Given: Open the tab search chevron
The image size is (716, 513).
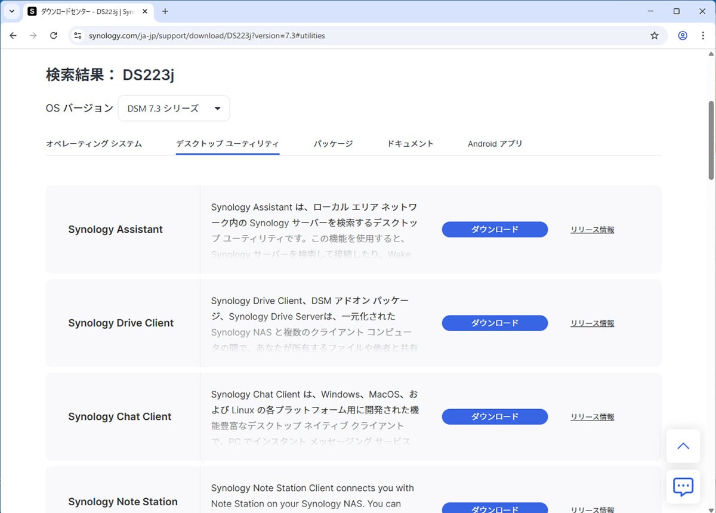Looking at the screenshot, I should pos(12,11).
